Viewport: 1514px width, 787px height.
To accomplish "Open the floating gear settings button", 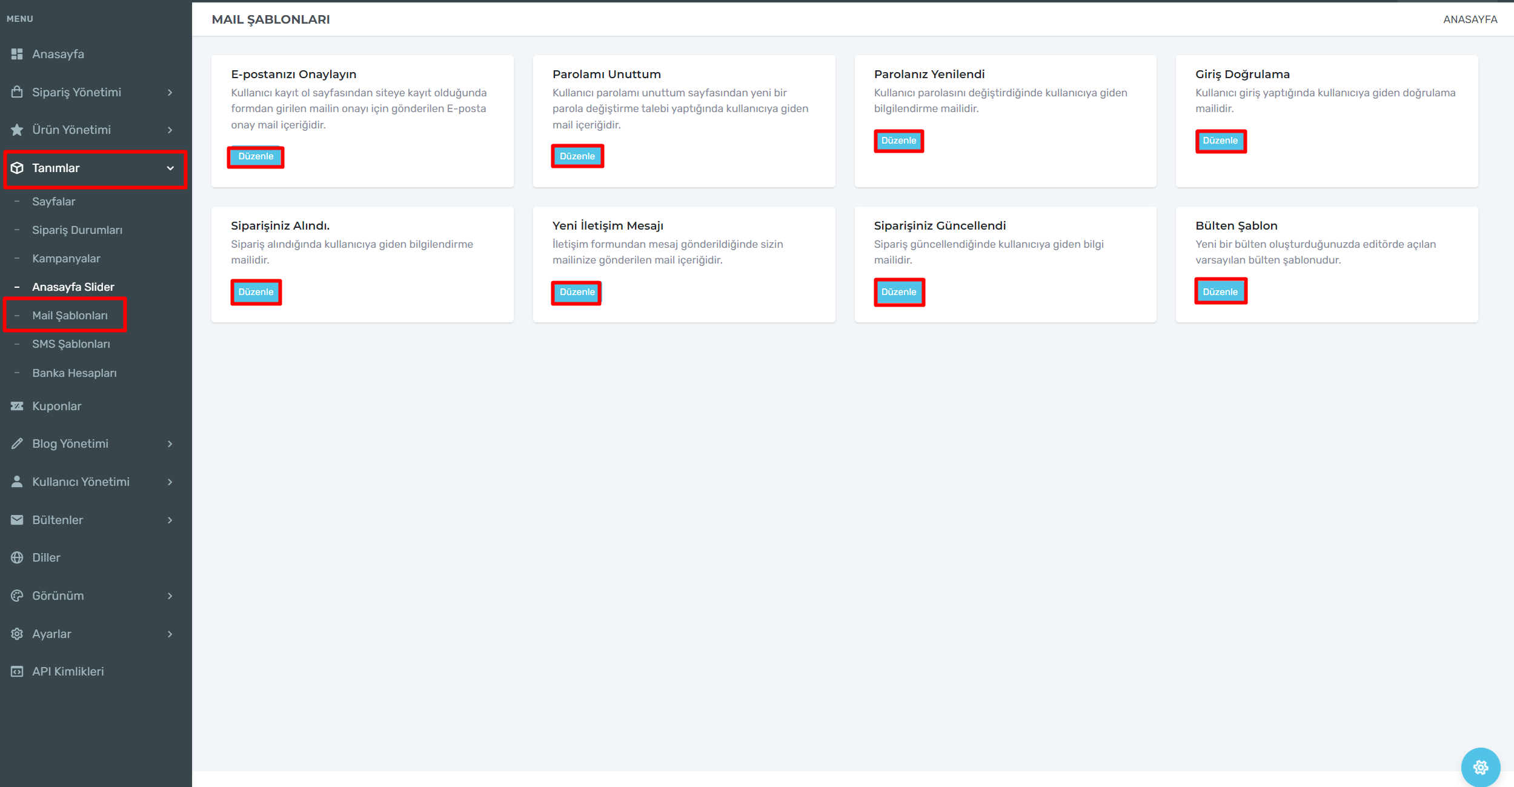I will tap(1480, 767).
